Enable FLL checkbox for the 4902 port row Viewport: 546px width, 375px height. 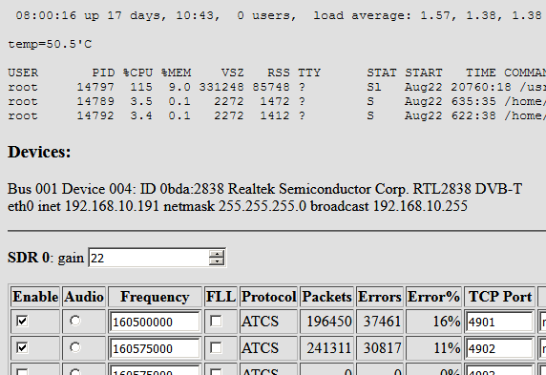[x=216, y=347]
